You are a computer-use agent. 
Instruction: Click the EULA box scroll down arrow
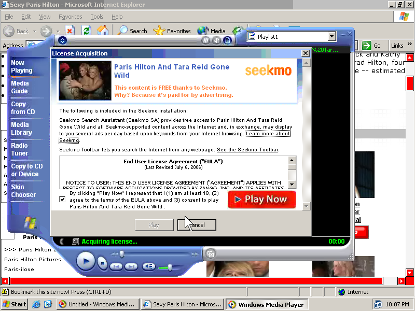[292, 185]
